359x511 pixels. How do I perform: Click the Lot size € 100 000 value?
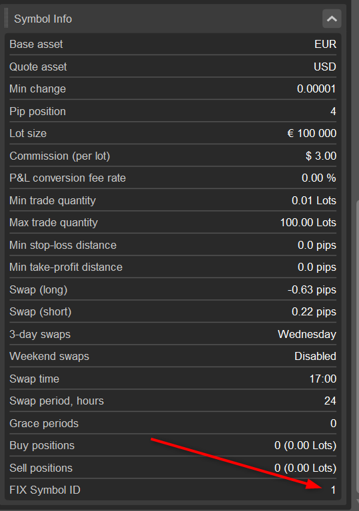pos(312,133)
